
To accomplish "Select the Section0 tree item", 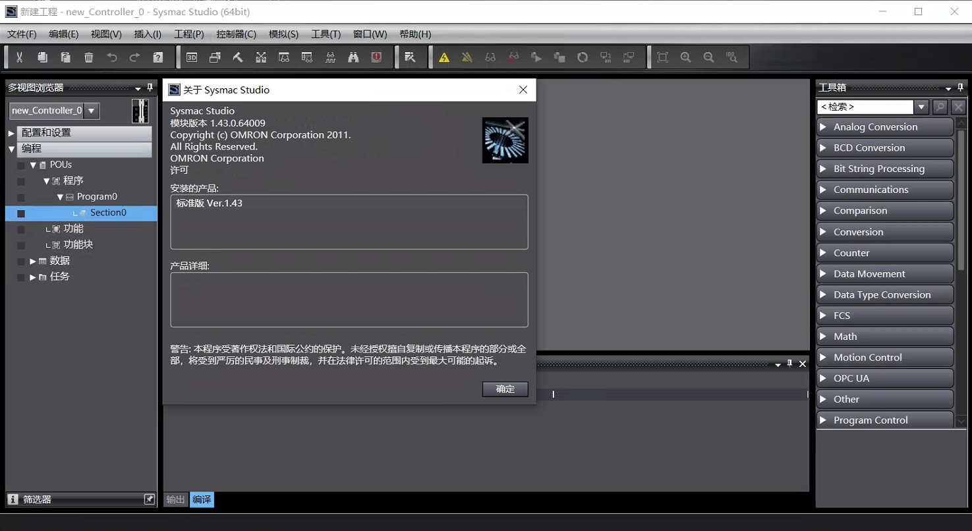I will coord(108,213).
